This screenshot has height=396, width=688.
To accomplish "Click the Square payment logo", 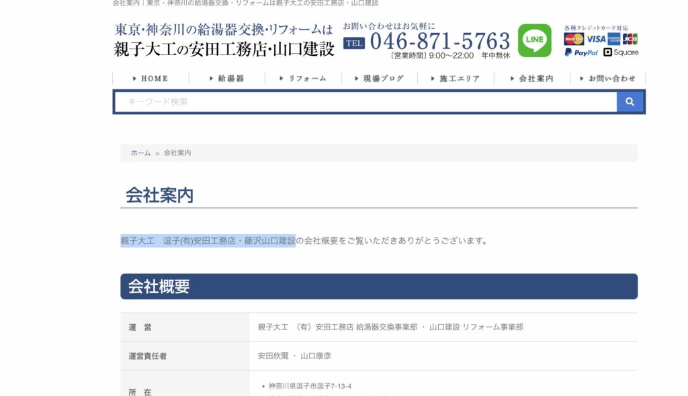I will point(621,52).
